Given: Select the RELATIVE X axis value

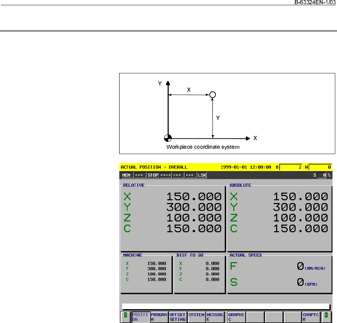Looking at the screenshot, I should tap(194, 197).
